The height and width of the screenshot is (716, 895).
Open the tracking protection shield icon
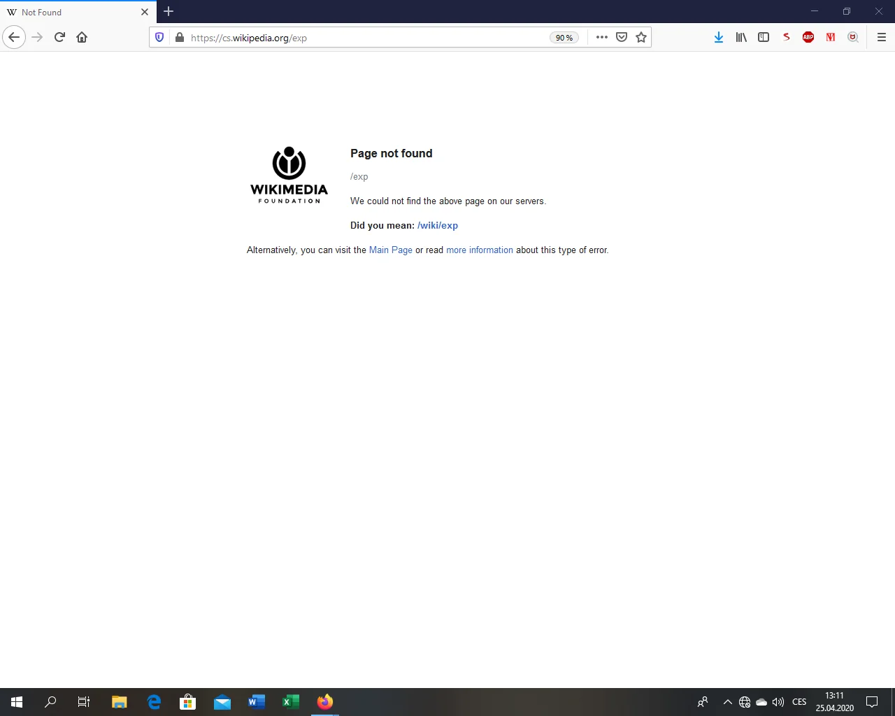159,37
